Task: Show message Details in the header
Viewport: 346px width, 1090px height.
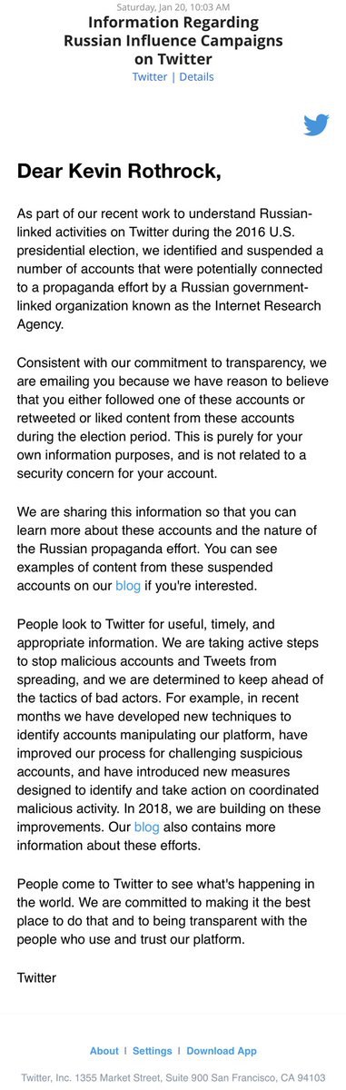Action: click(x=196, y=77)
